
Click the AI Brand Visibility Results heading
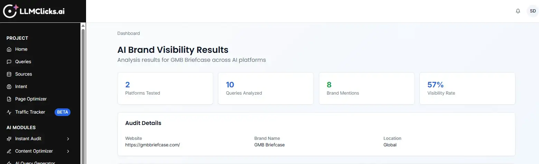coord(173,50)
